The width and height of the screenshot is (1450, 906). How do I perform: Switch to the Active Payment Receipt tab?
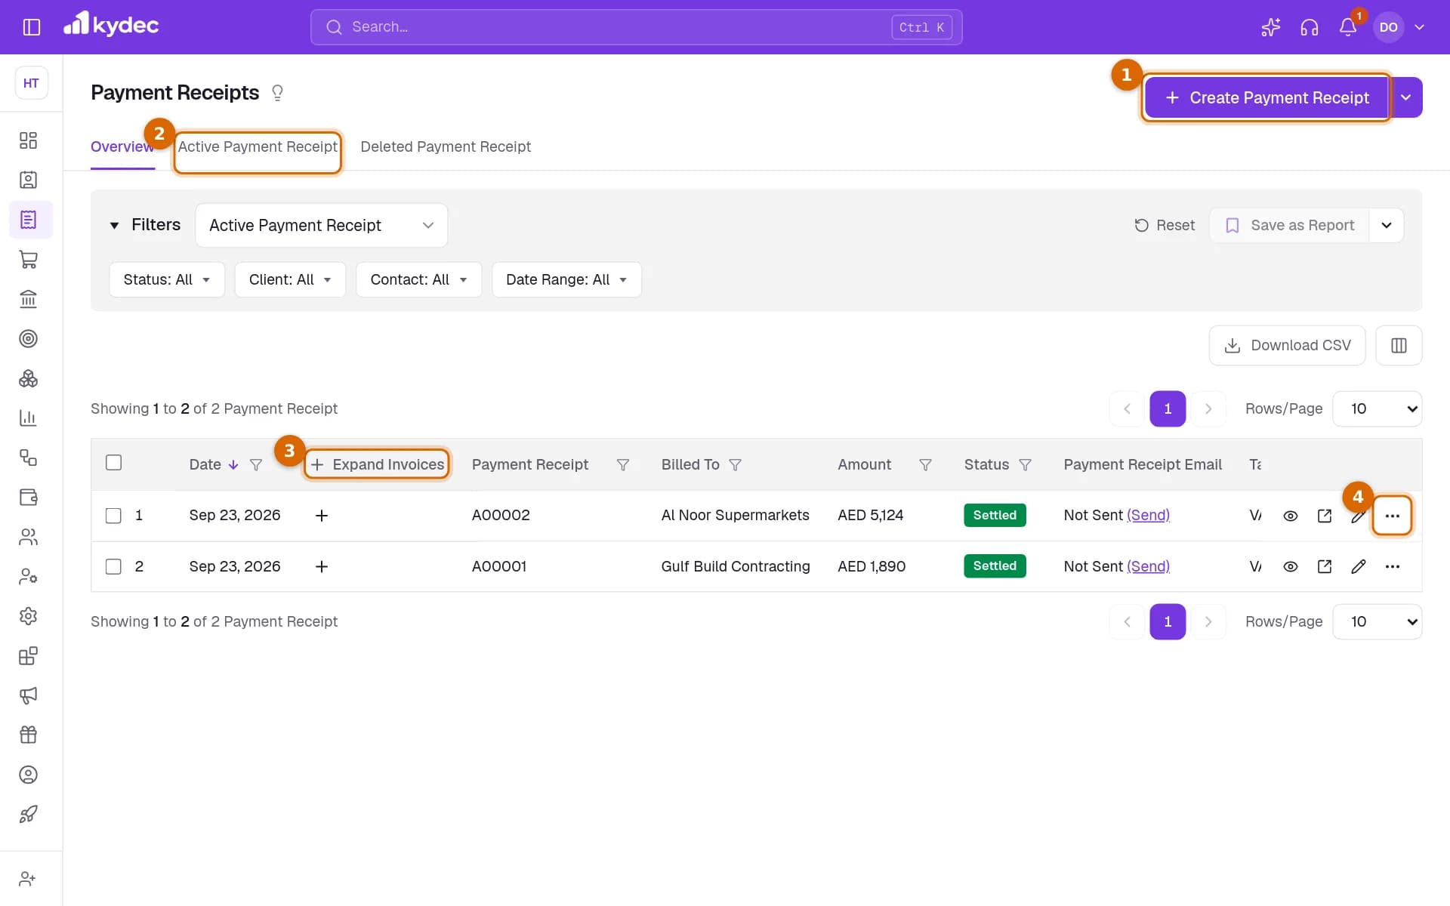[258, 146]
